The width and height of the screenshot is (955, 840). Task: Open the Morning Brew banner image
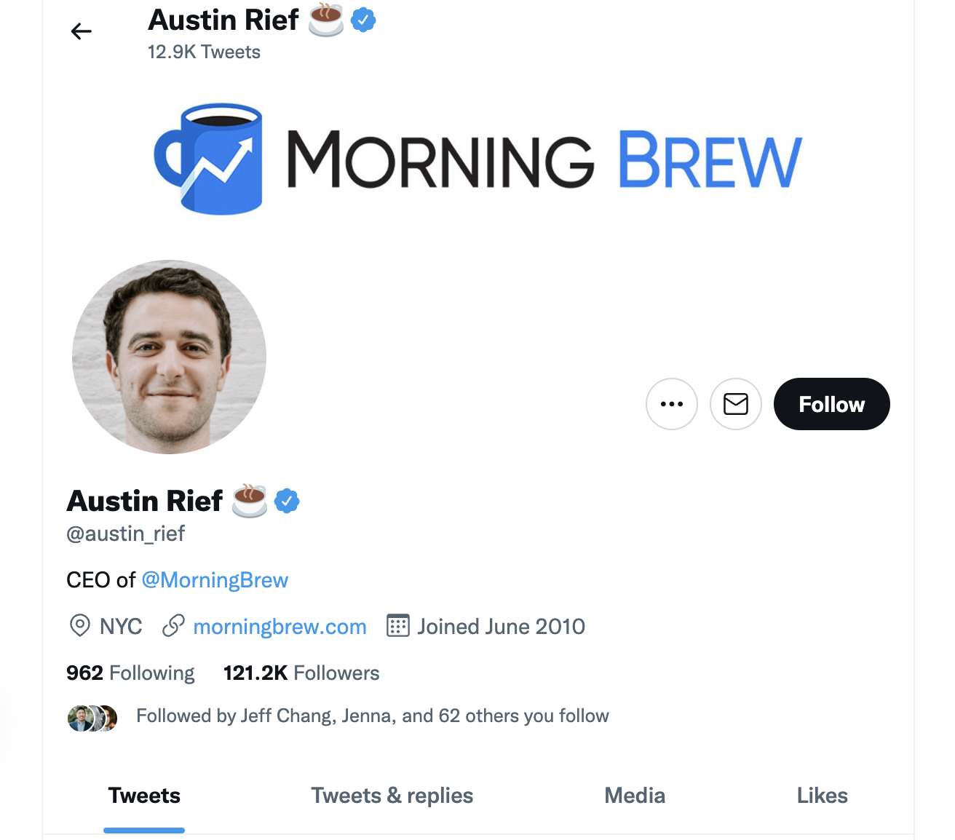tap(477, 159)
